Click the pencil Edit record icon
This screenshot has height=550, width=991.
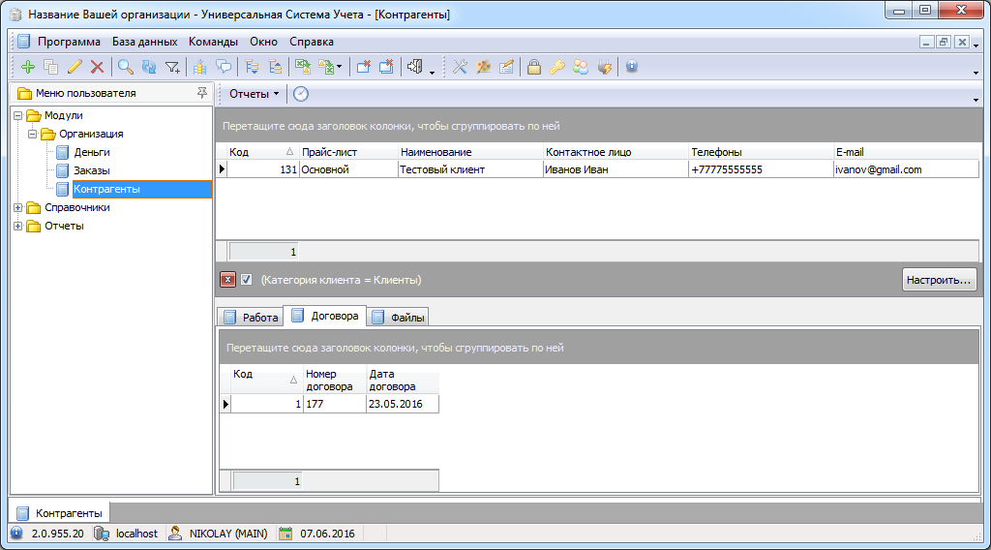pos(75,67)
